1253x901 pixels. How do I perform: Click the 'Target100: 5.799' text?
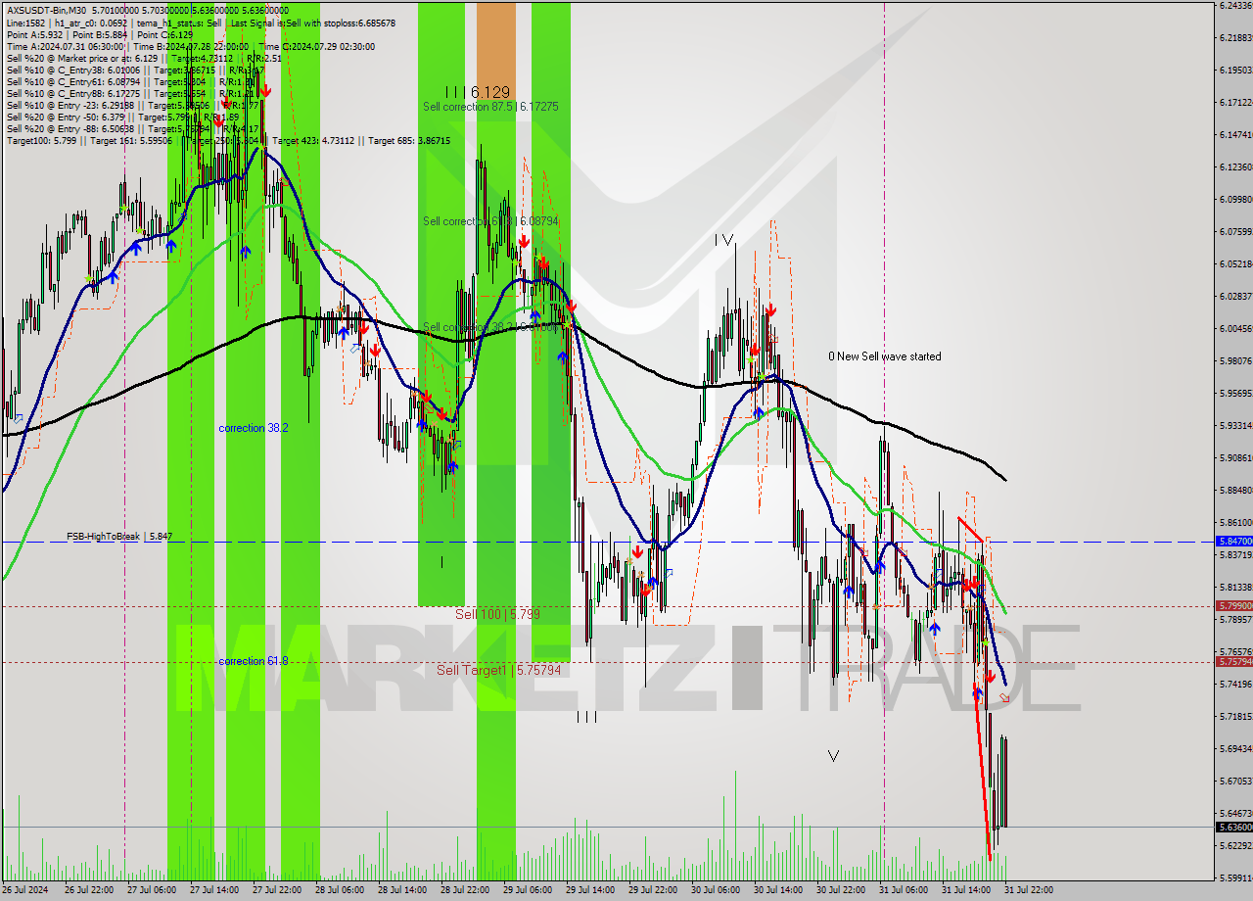(x=39, y=141)
